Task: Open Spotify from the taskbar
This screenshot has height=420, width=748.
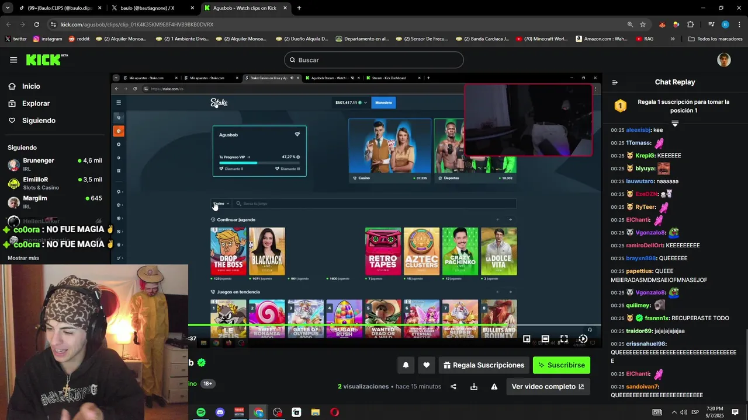Action: click(x=201, y=412)
